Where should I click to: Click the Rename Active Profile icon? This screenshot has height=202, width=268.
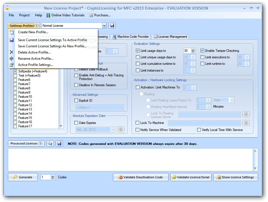(12, 59)
